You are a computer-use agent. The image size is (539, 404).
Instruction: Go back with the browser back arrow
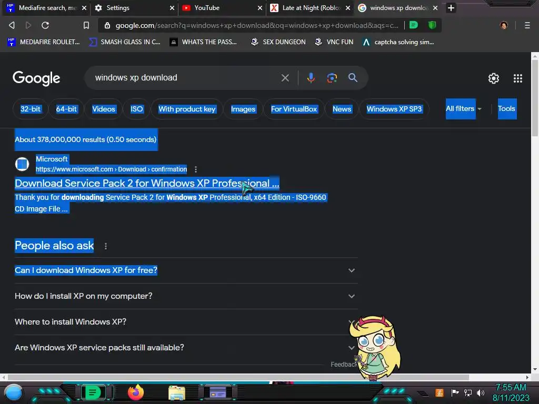pyautogui.click(x=12, y=25)
